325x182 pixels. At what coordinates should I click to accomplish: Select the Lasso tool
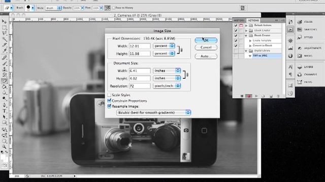(x=4, y=33)
